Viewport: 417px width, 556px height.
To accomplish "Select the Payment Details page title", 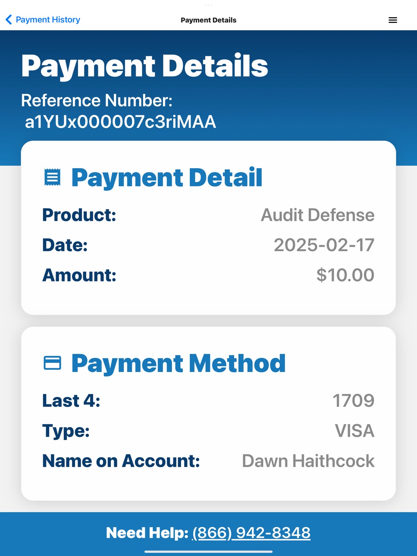I will tap(208, 20).
